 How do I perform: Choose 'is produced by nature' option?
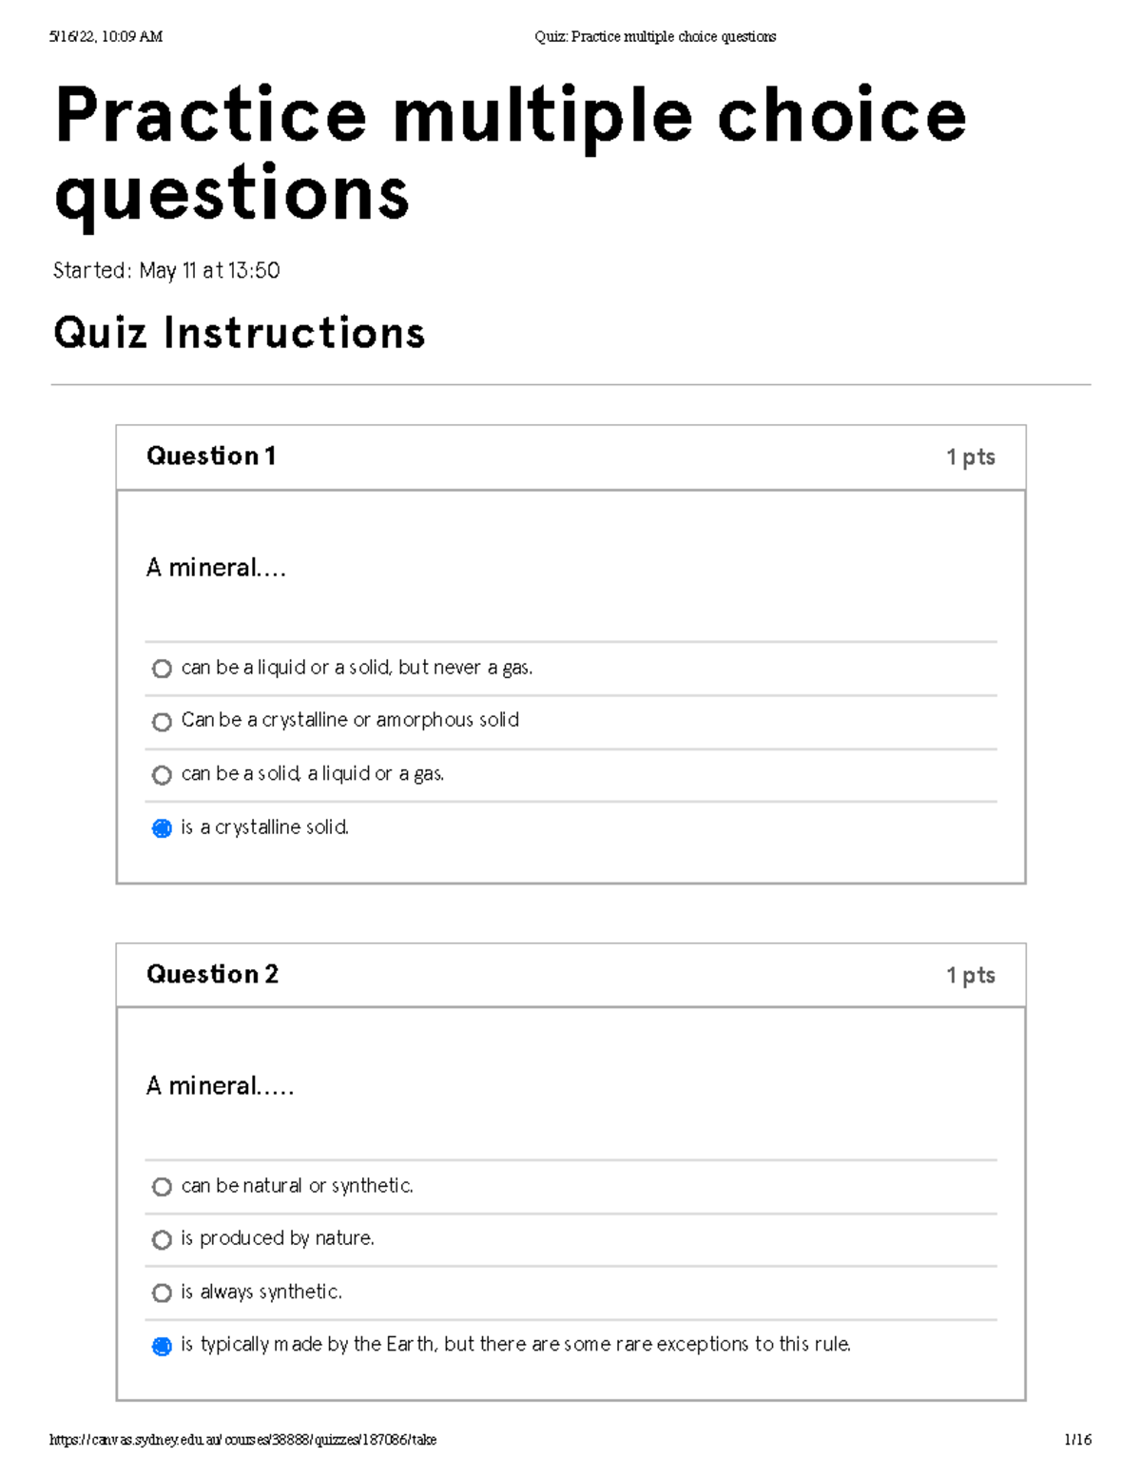(x=161, y=1240)
